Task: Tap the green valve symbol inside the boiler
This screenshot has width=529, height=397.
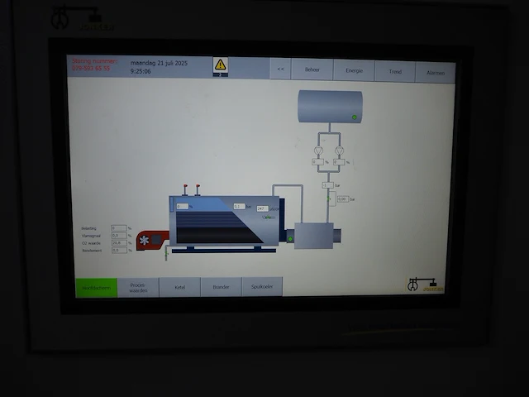Action: point(268,218)
